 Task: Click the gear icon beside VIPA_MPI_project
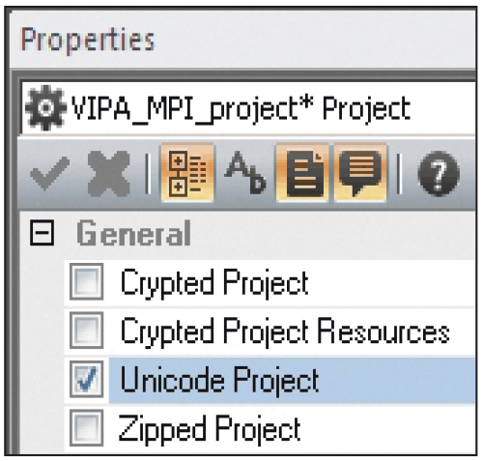click(45, 108)
